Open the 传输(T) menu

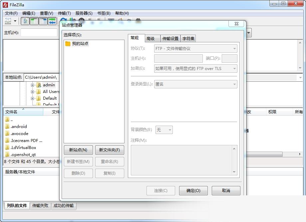[64, 13]
